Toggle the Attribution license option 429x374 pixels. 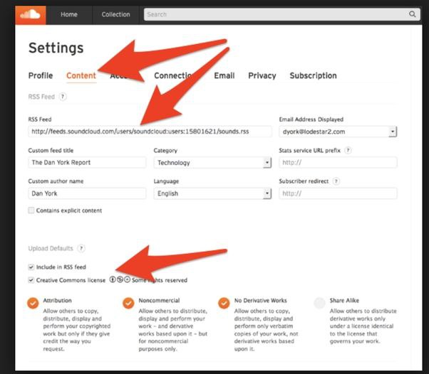tap(33, 303)
